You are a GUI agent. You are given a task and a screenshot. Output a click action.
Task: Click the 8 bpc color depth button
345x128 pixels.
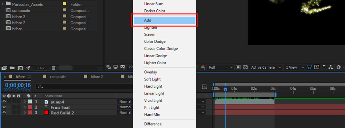42,68
